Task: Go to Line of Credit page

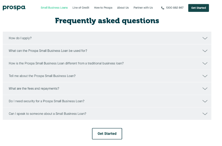Action: point(81,8)
